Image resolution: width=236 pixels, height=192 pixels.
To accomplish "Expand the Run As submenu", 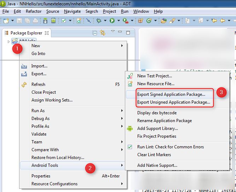I will (73, 111).
